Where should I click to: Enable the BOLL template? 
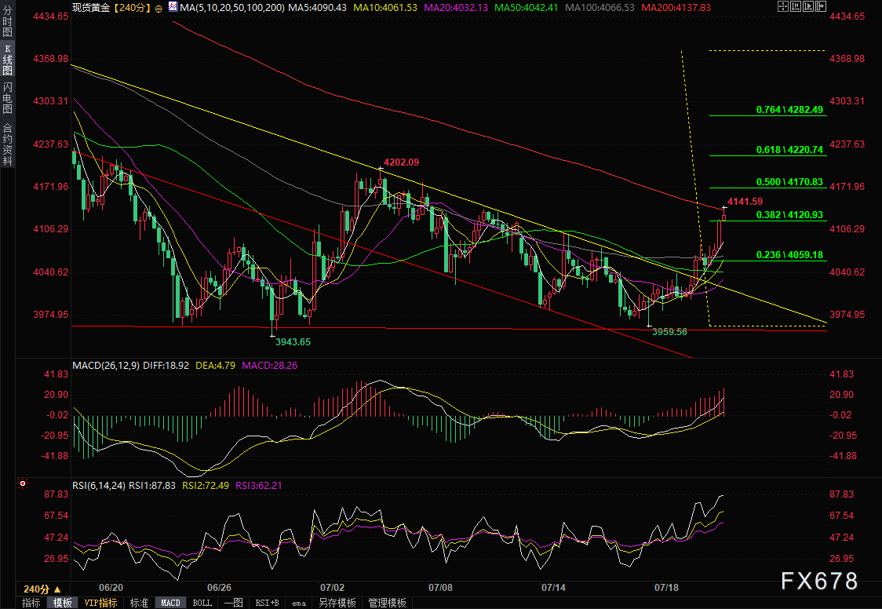202,603
